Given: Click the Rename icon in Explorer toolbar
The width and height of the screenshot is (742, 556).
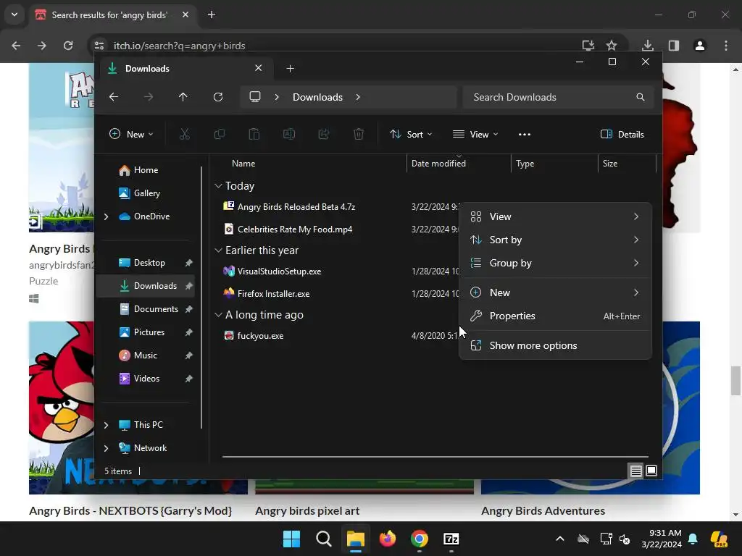Looking at the screenshot, I should [288, 134].
